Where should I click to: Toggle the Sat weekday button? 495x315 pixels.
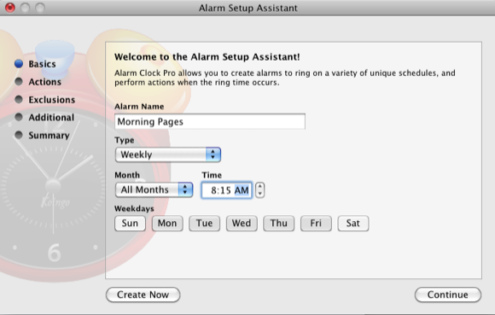353,223
